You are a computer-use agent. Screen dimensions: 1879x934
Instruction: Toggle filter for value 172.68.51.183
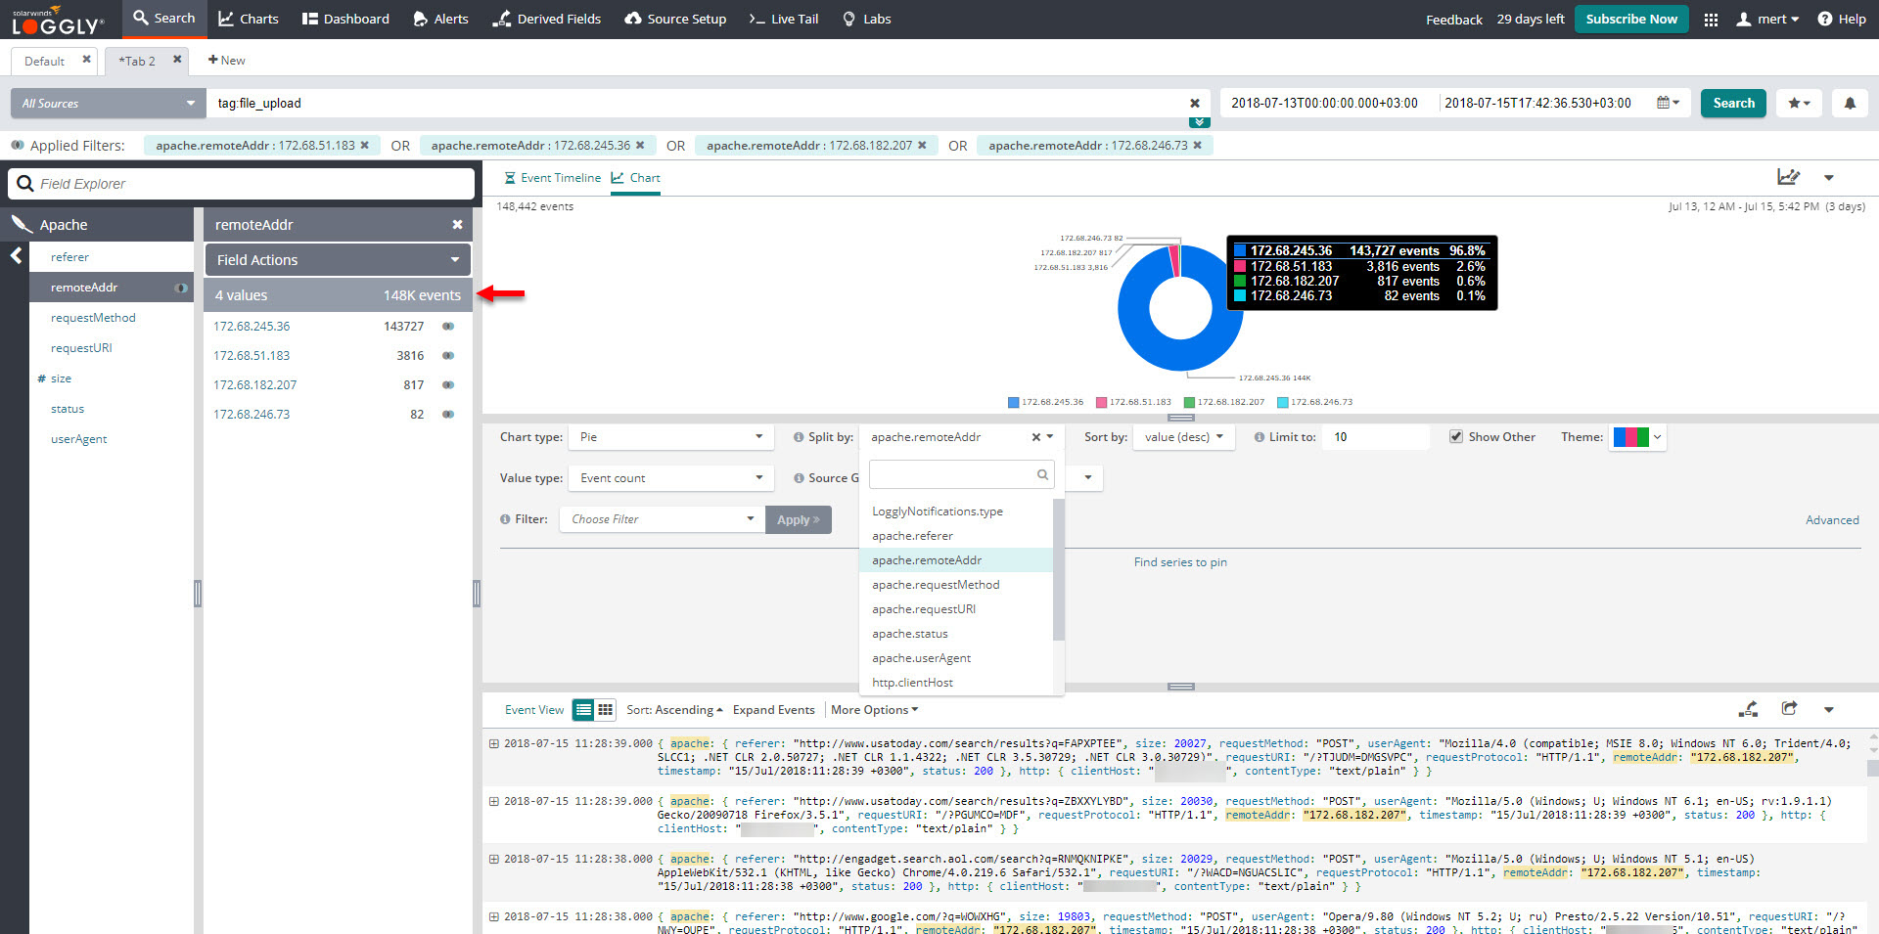(448, 355)
